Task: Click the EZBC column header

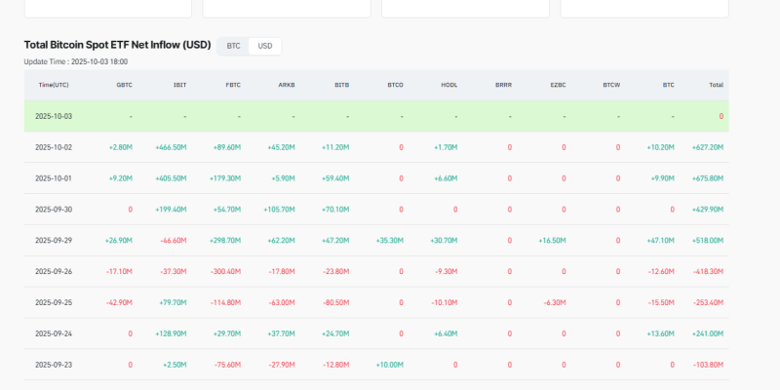Action: tap(557, 85)
